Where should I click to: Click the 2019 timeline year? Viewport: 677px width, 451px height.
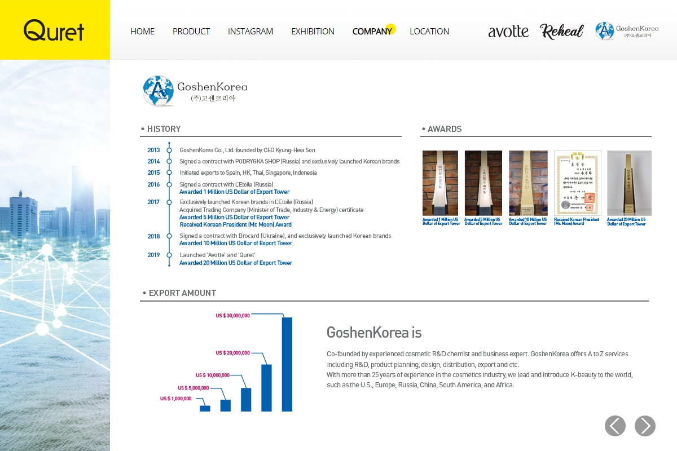tap(154, 255)
